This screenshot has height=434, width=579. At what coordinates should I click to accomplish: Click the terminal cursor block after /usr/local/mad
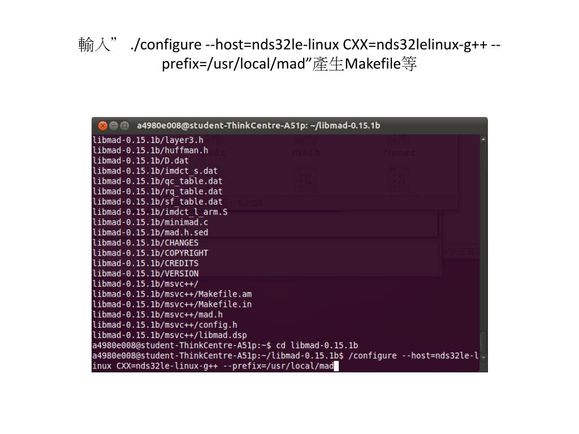point(336,366)
